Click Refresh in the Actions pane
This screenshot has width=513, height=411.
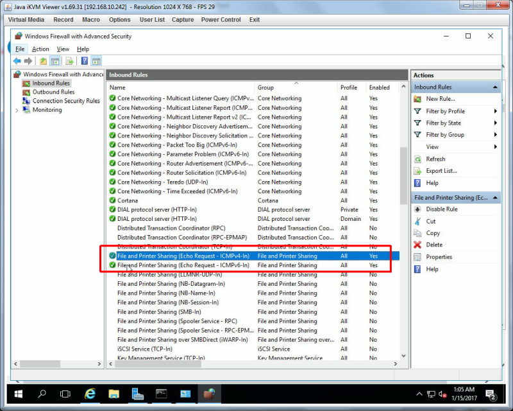point(435,159)
